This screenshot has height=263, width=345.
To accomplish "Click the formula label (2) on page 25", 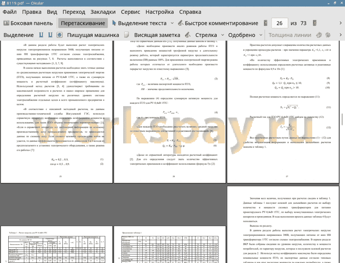I will [102, 164].
